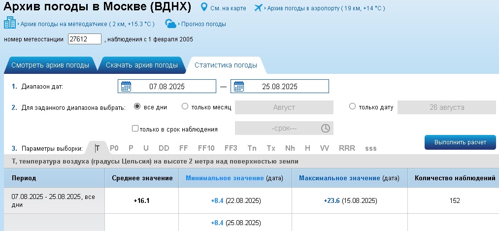Click the cloud forecast icon
The height and width of the screenshot is (231, 499).
click(170, 24)
